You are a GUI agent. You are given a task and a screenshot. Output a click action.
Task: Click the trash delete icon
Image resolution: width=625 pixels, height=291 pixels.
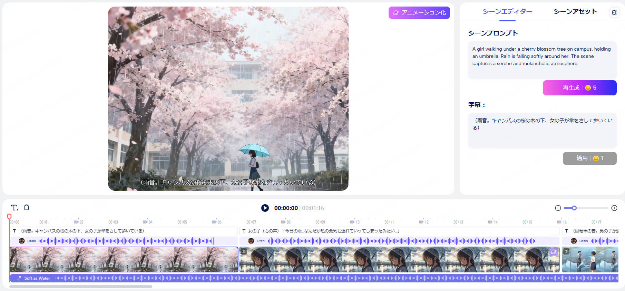click(x=27, y=207)
